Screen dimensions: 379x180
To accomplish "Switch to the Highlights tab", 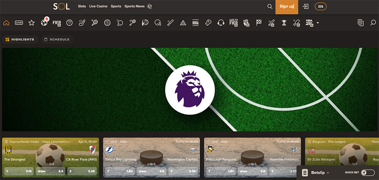I will pos(20,39).
